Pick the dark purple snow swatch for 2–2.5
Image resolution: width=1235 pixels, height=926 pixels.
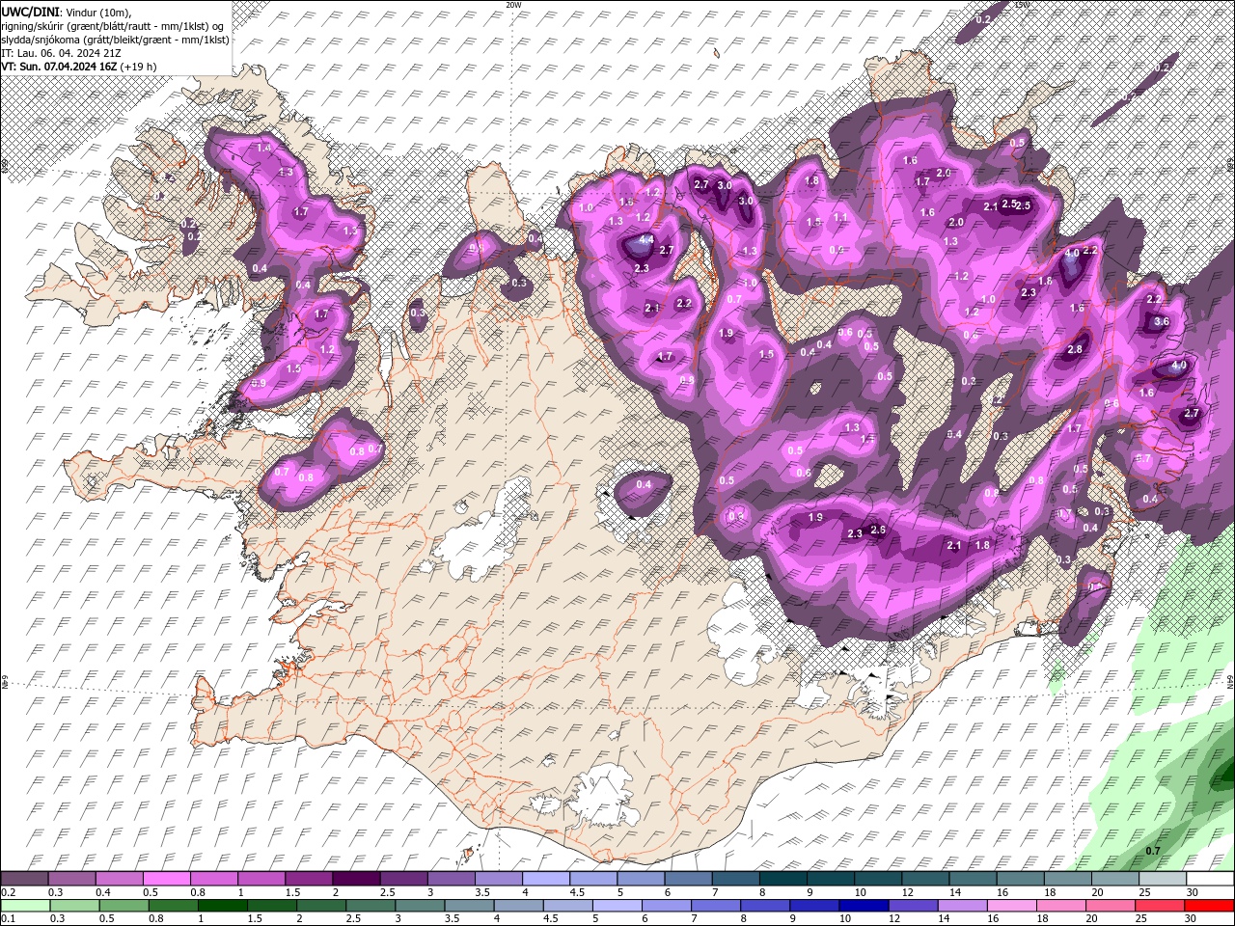[x=356, y=879]
